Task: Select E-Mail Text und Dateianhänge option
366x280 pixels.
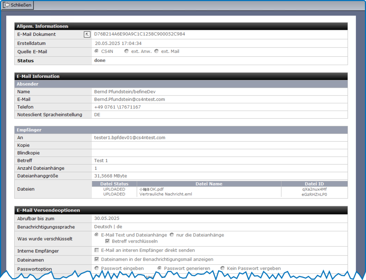Action: tap(97, 235)
